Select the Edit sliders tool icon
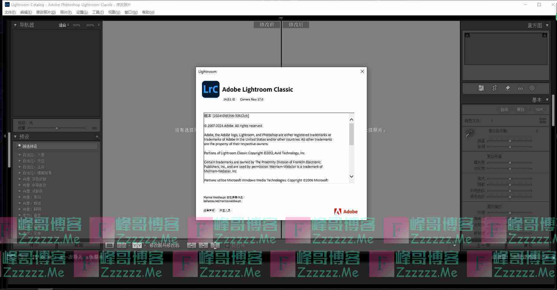 481,88
